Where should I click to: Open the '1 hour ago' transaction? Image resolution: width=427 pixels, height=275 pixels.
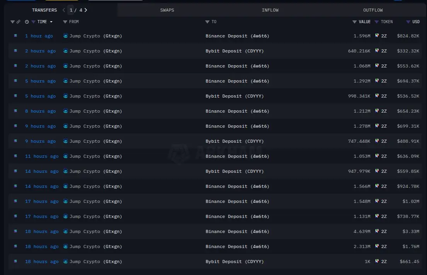tap(39, 36)
